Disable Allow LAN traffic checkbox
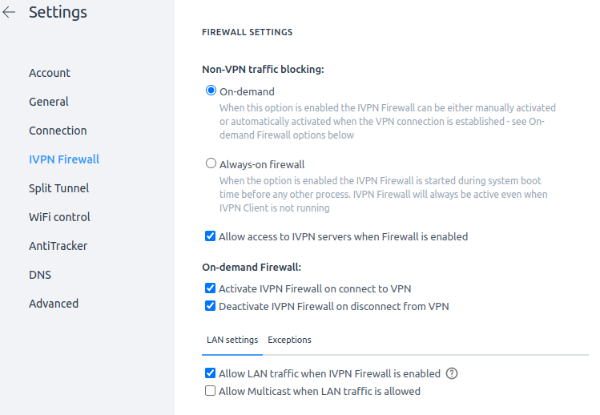600x415 pixels. (x=211, y=373)
